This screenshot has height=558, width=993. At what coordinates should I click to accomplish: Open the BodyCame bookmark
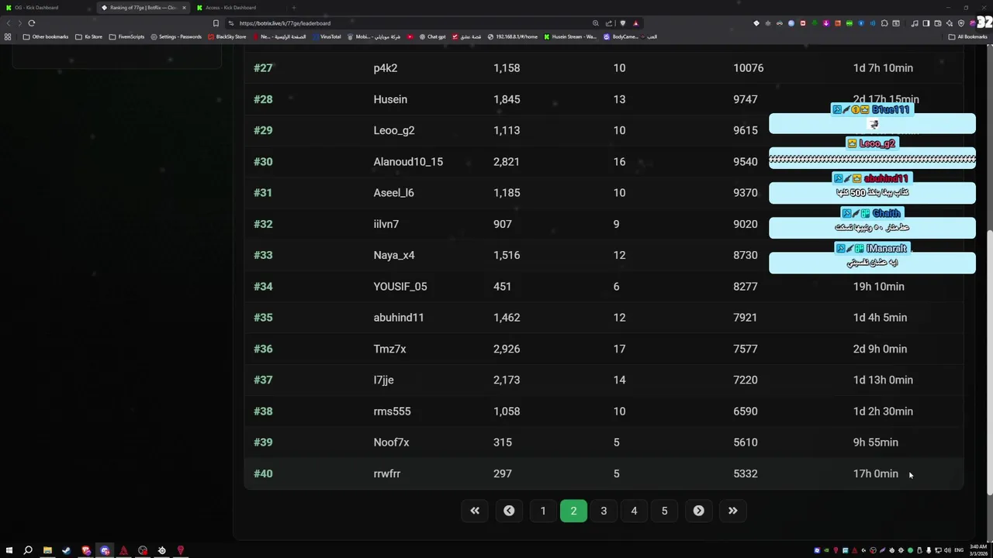pyautogui.click(x=621, y=36)
